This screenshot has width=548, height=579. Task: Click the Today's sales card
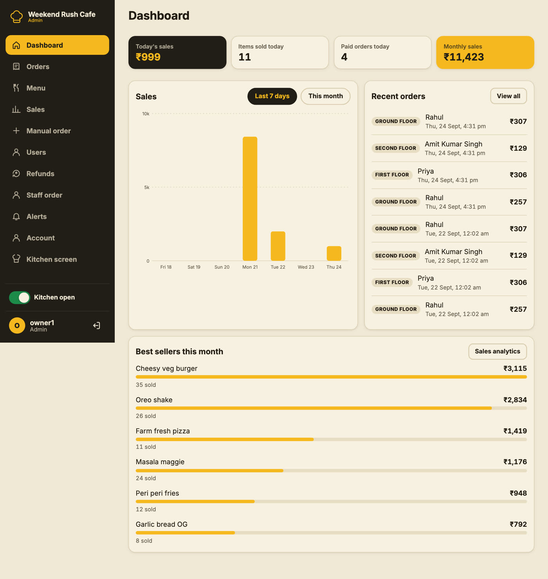click(177, 52)
